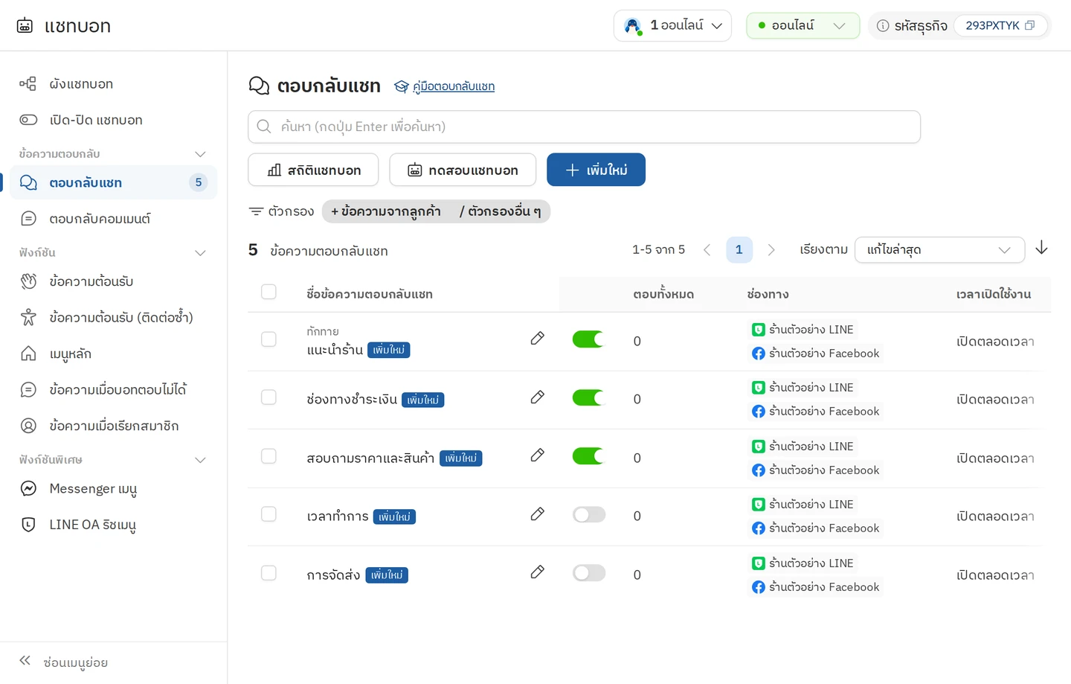The image size is (1071, 684).
Task: Disable the ช่องทางชำระเงิน toggle
Action: (x=588, y=397)
